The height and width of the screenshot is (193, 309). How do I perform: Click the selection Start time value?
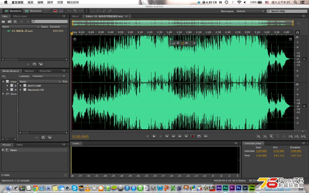pos(261,151)
